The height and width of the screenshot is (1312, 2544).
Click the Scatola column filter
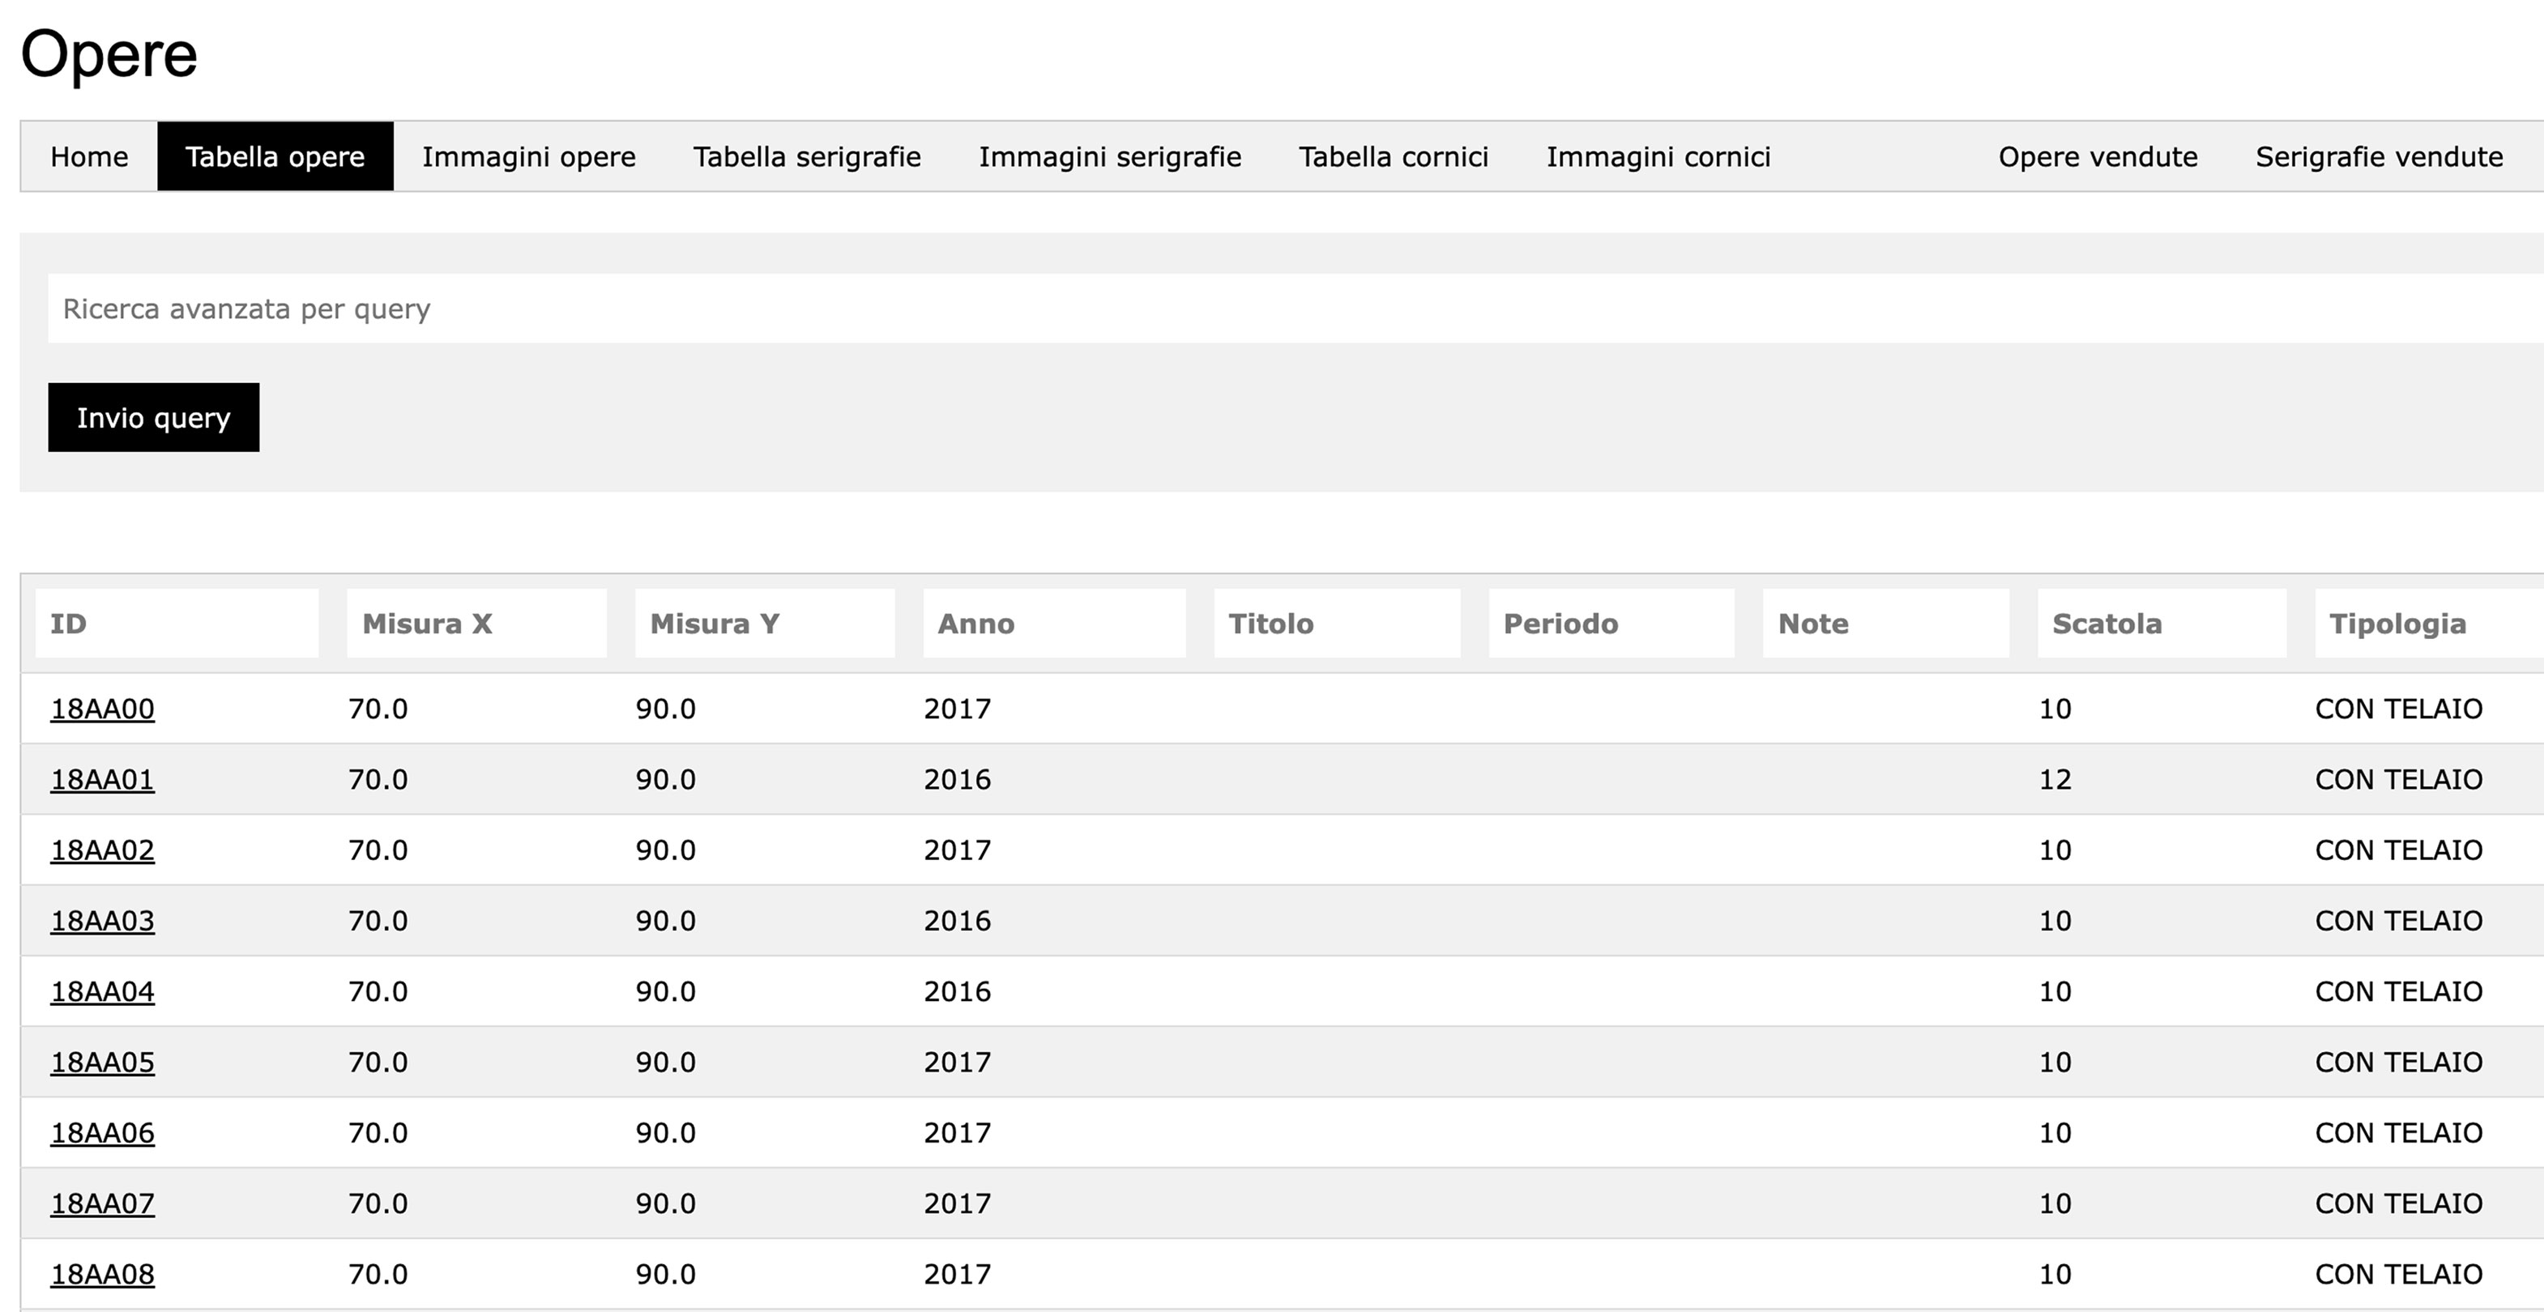pos(2162,624)
